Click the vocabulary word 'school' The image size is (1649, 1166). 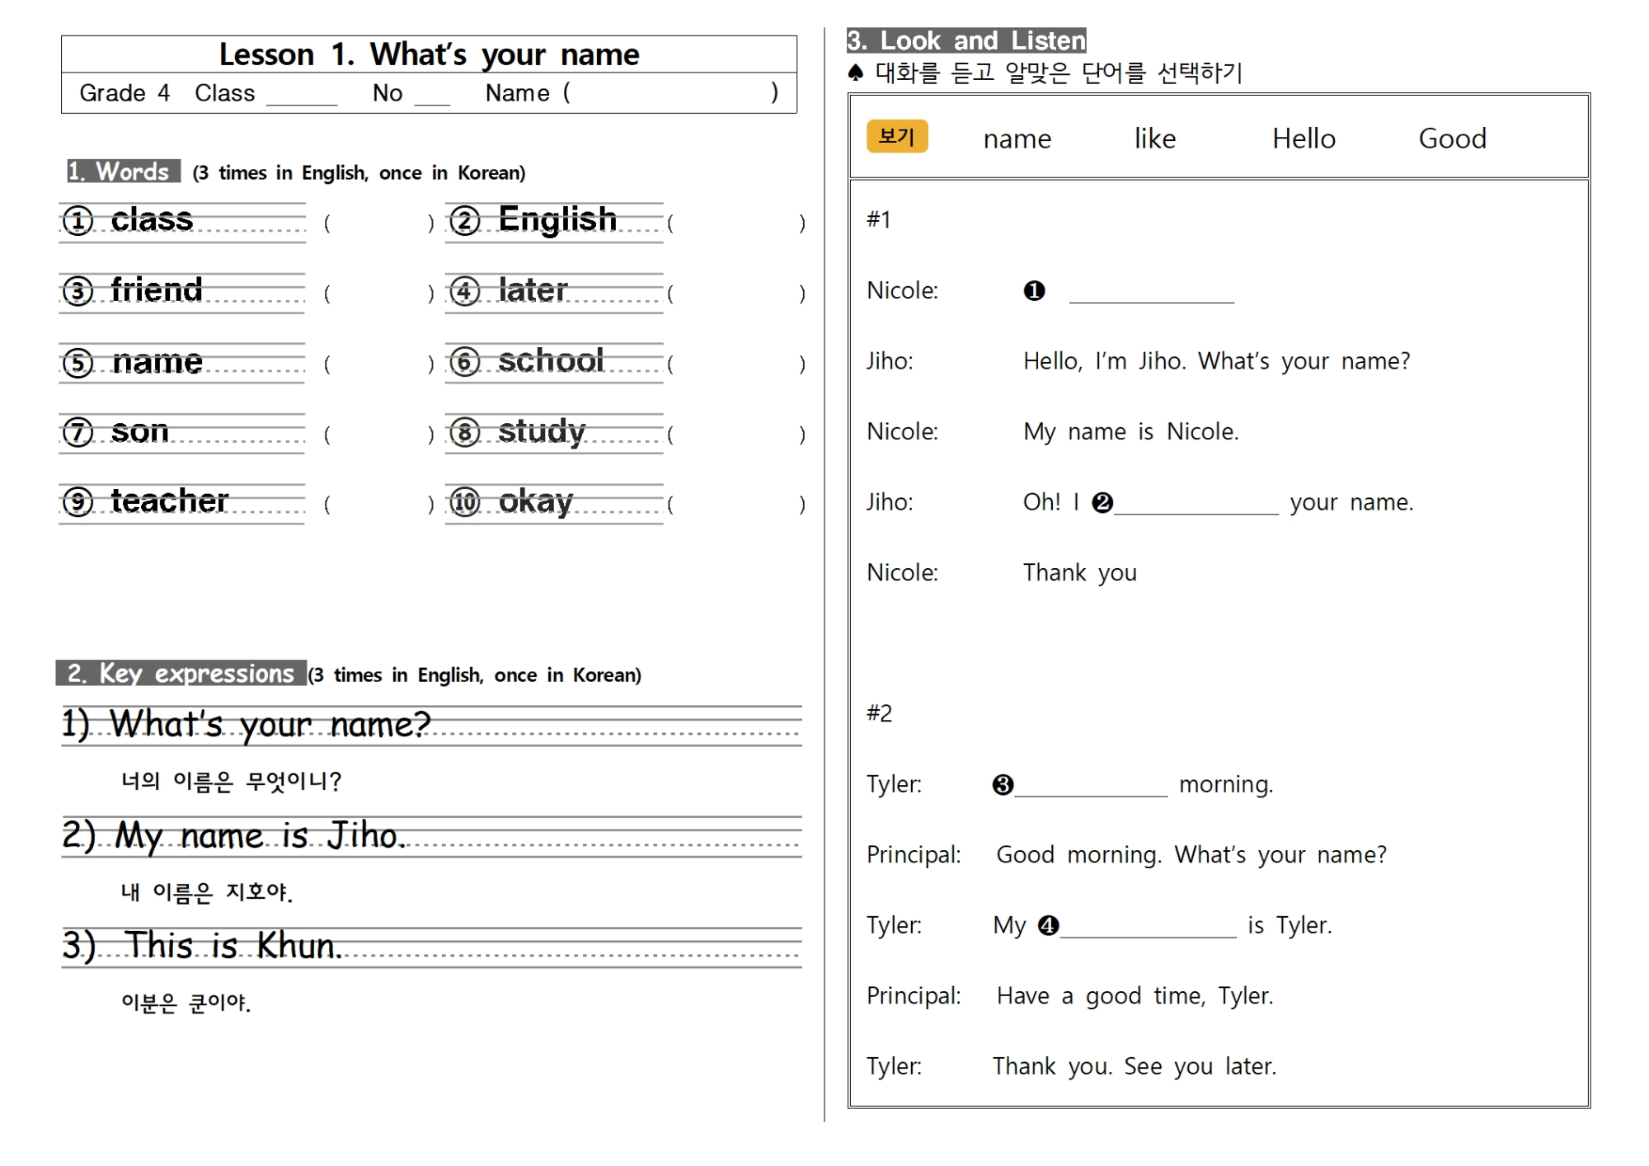pos(551,360)
